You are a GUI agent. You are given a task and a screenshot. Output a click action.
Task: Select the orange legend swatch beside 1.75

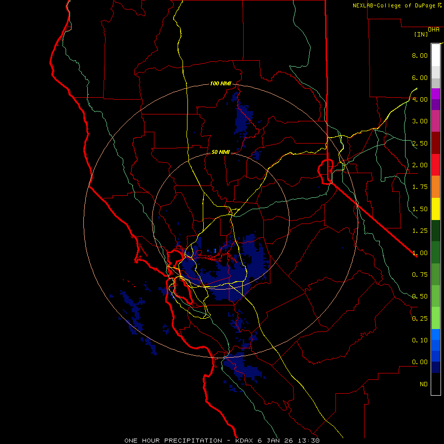tap(436, 187)
